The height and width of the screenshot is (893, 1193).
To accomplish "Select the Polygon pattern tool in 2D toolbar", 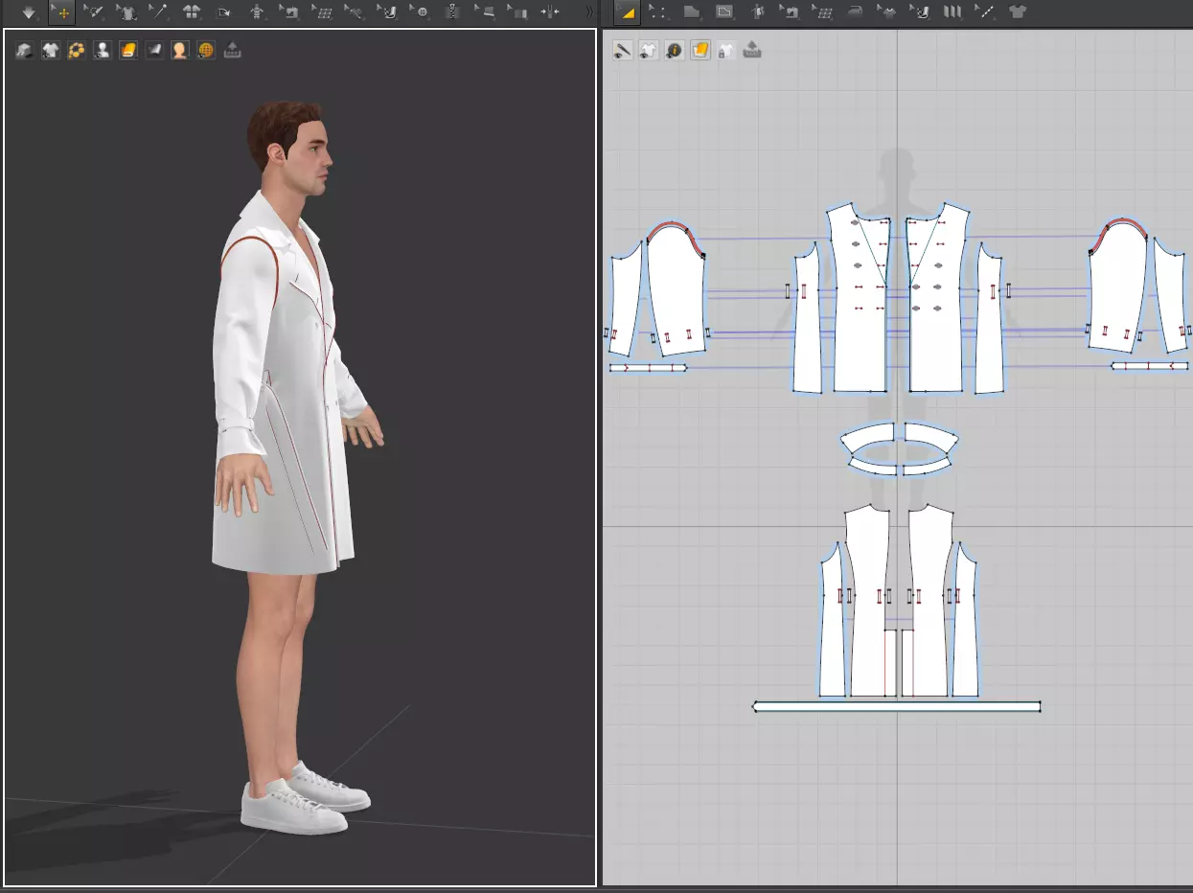I will point(691,12).
